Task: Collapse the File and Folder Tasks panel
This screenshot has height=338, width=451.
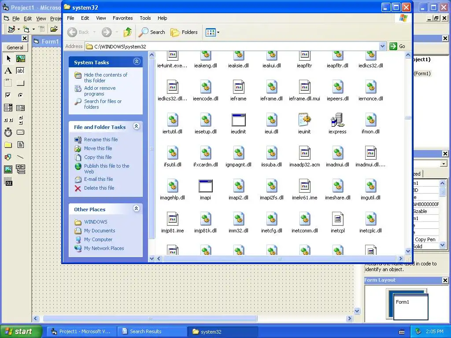Action: click(137, 126)
